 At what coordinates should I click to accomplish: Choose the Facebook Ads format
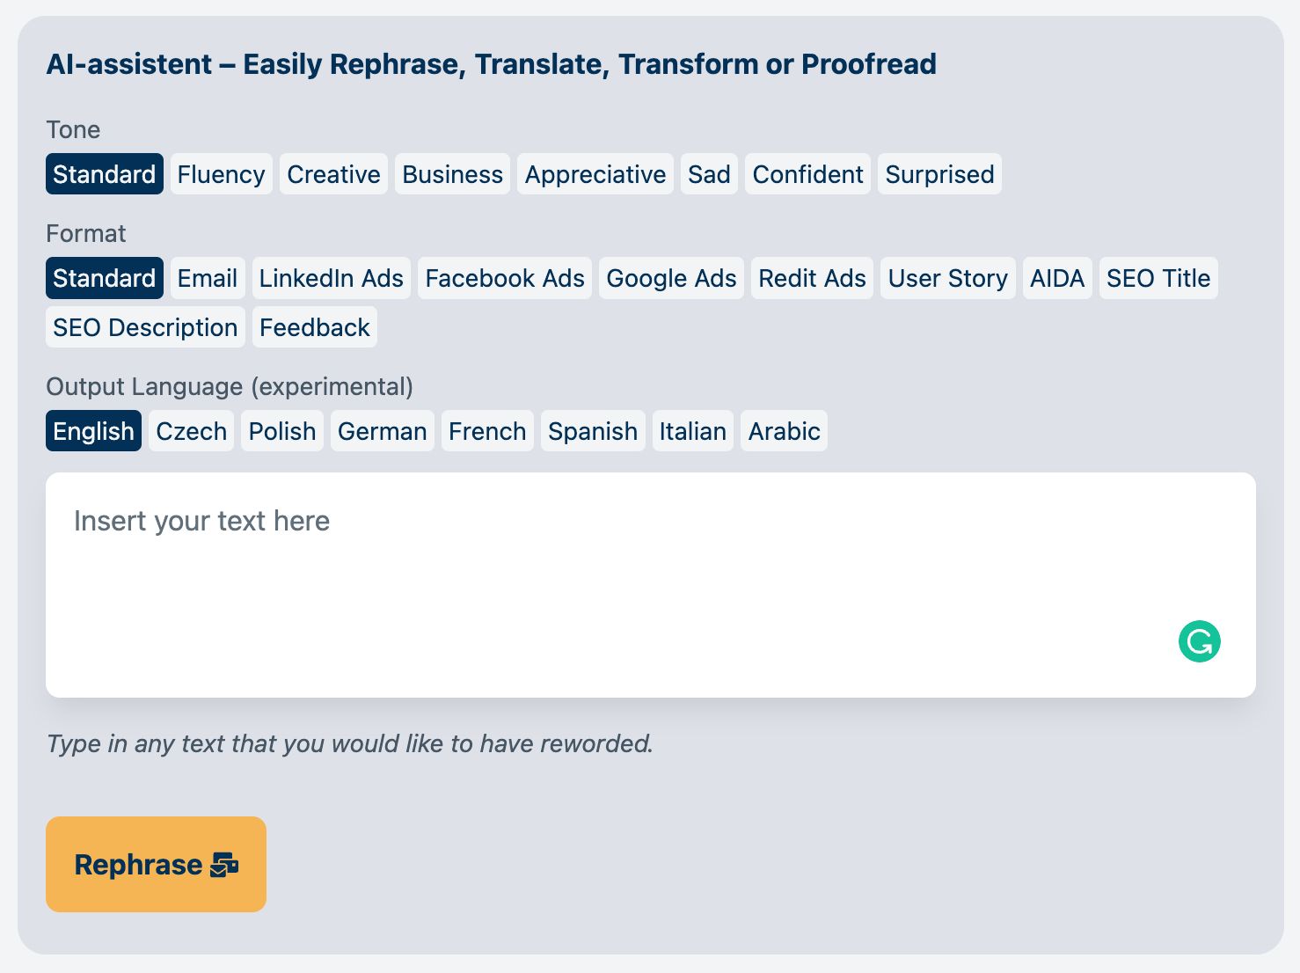click(504, 278)
